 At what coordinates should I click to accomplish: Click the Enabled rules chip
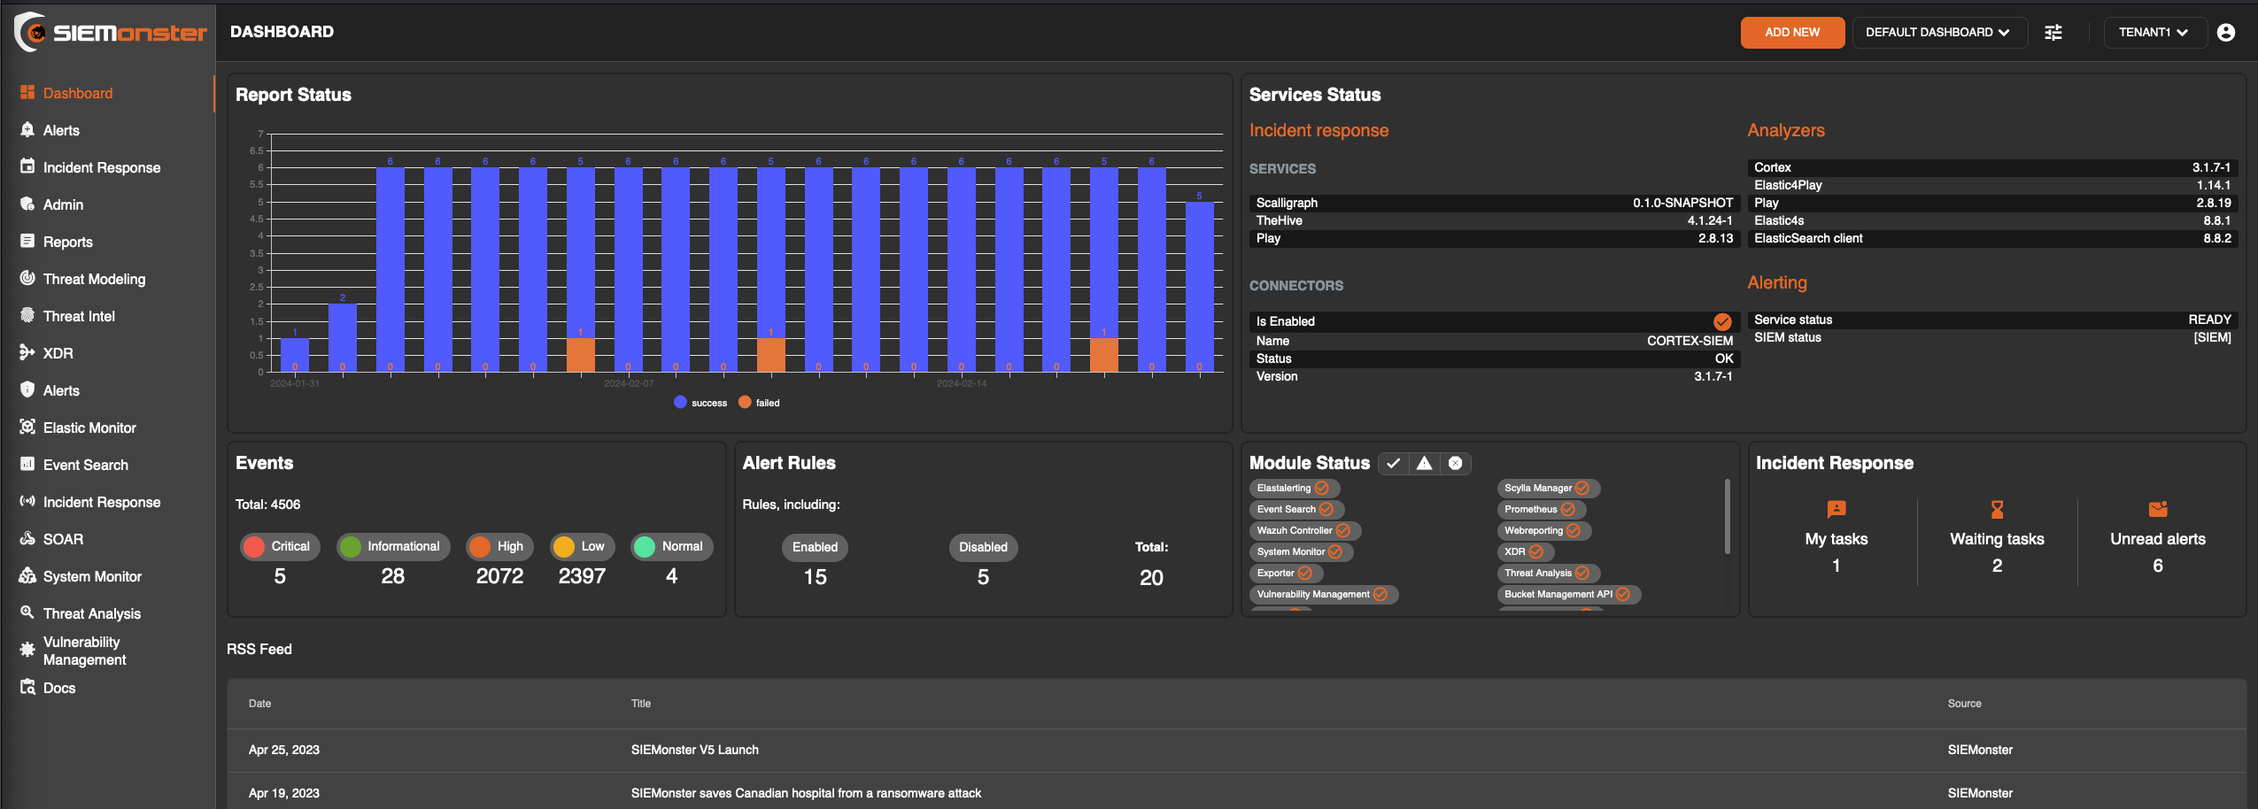pyautogui.click(x=815, y=547)
